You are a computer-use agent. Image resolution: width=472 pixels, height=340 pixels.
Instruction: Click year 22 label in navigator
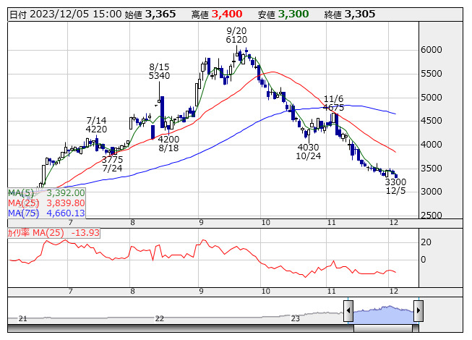(x=160, y=318)
